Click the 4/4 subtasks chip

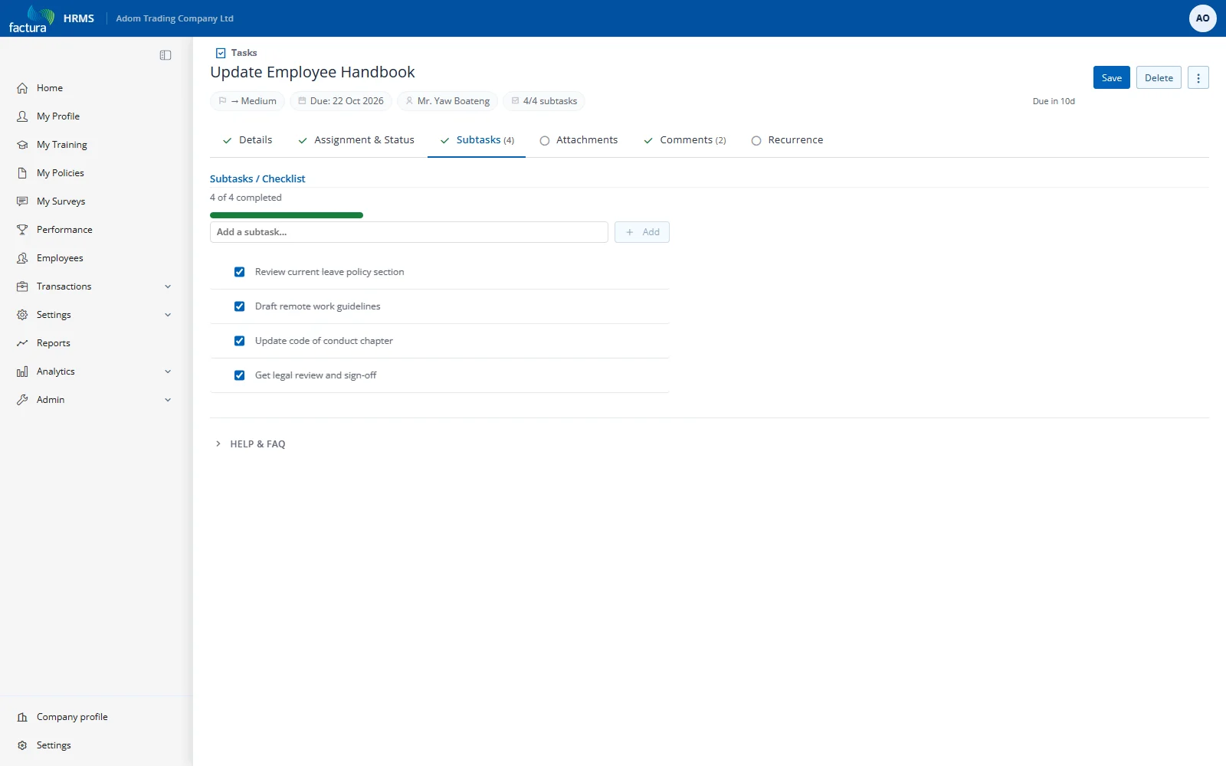(x=544, y=101)
